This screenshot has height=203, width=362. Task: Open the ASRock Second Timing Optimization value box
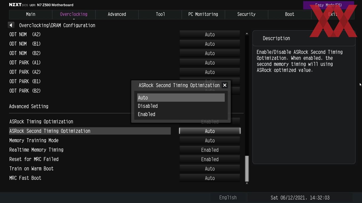coord(210,131)
